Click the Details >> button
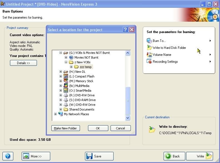The height and width of the screenshot is (163, 220). (23, 63)
